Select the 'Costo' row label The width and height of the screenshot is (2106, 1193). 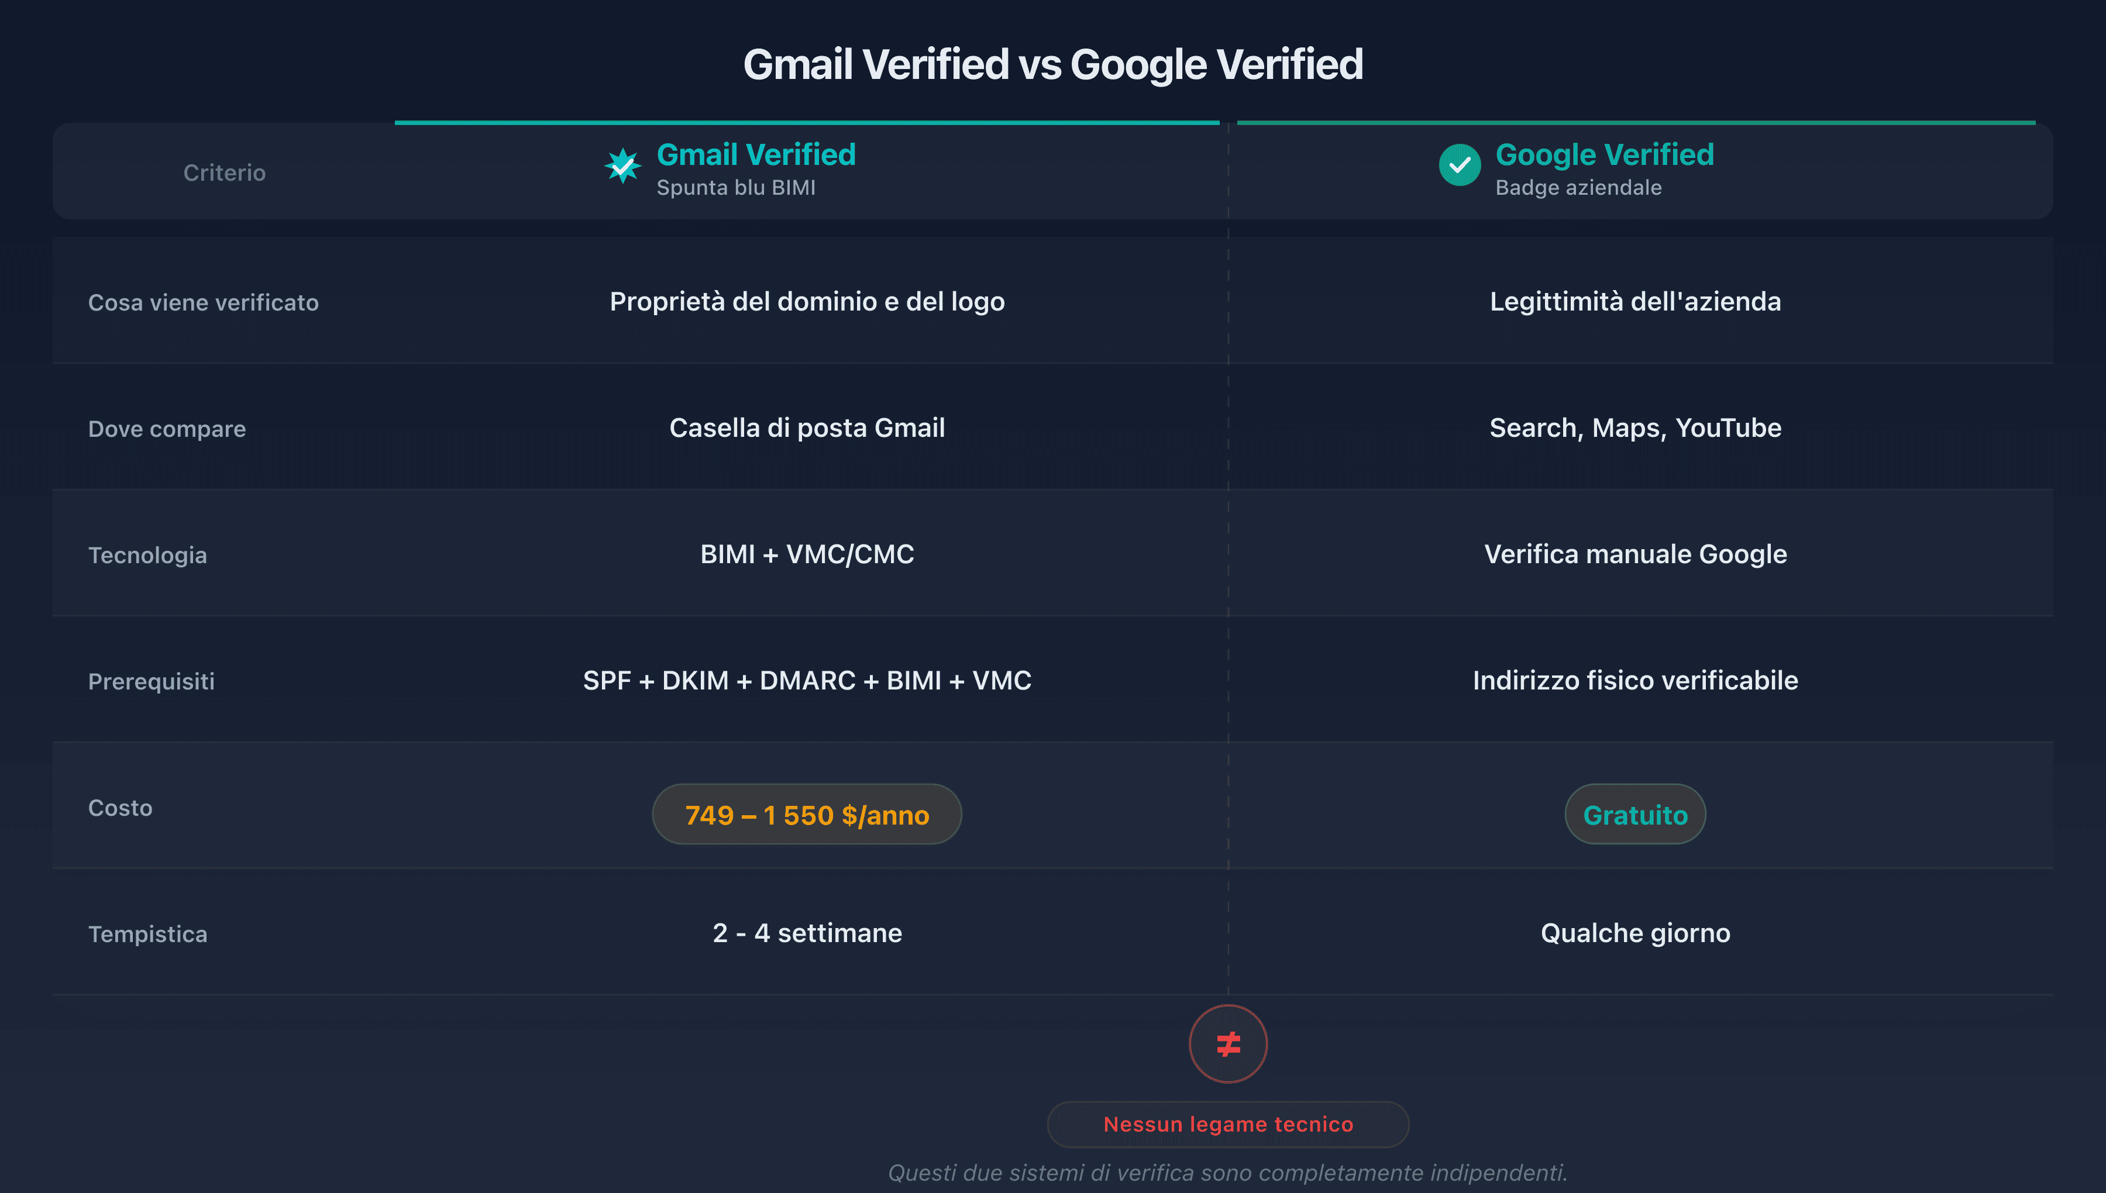(x=121, y=808)
